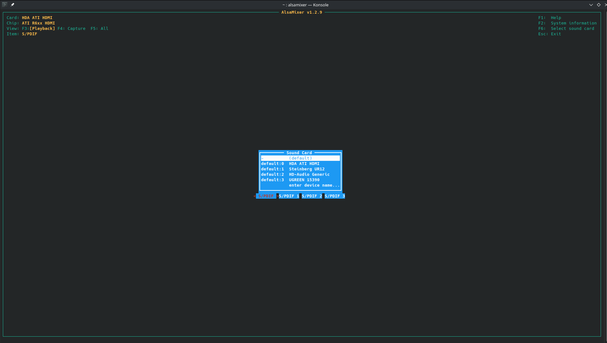The width and height of the screenshot is (607, 343).
Task: Select the S/PDIF 2 control
Action: [312, 196]
